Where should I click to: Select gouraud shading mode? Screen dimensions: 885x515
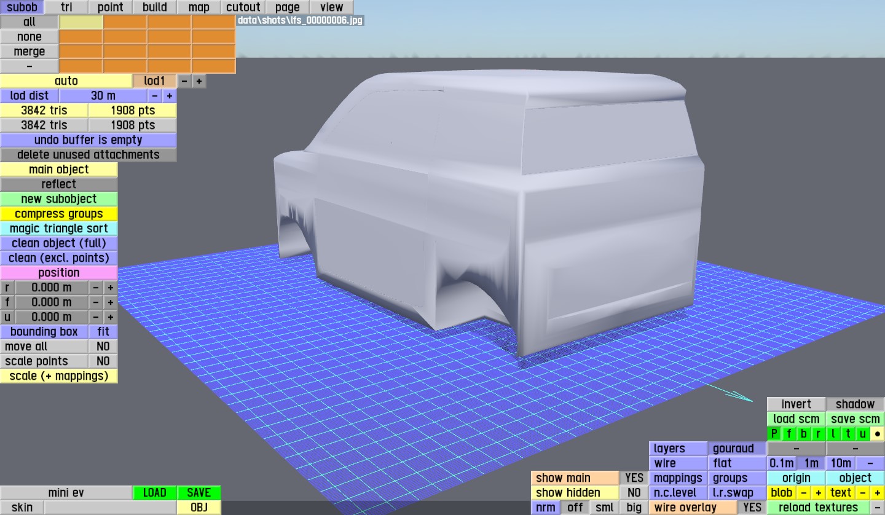(737, 449)
